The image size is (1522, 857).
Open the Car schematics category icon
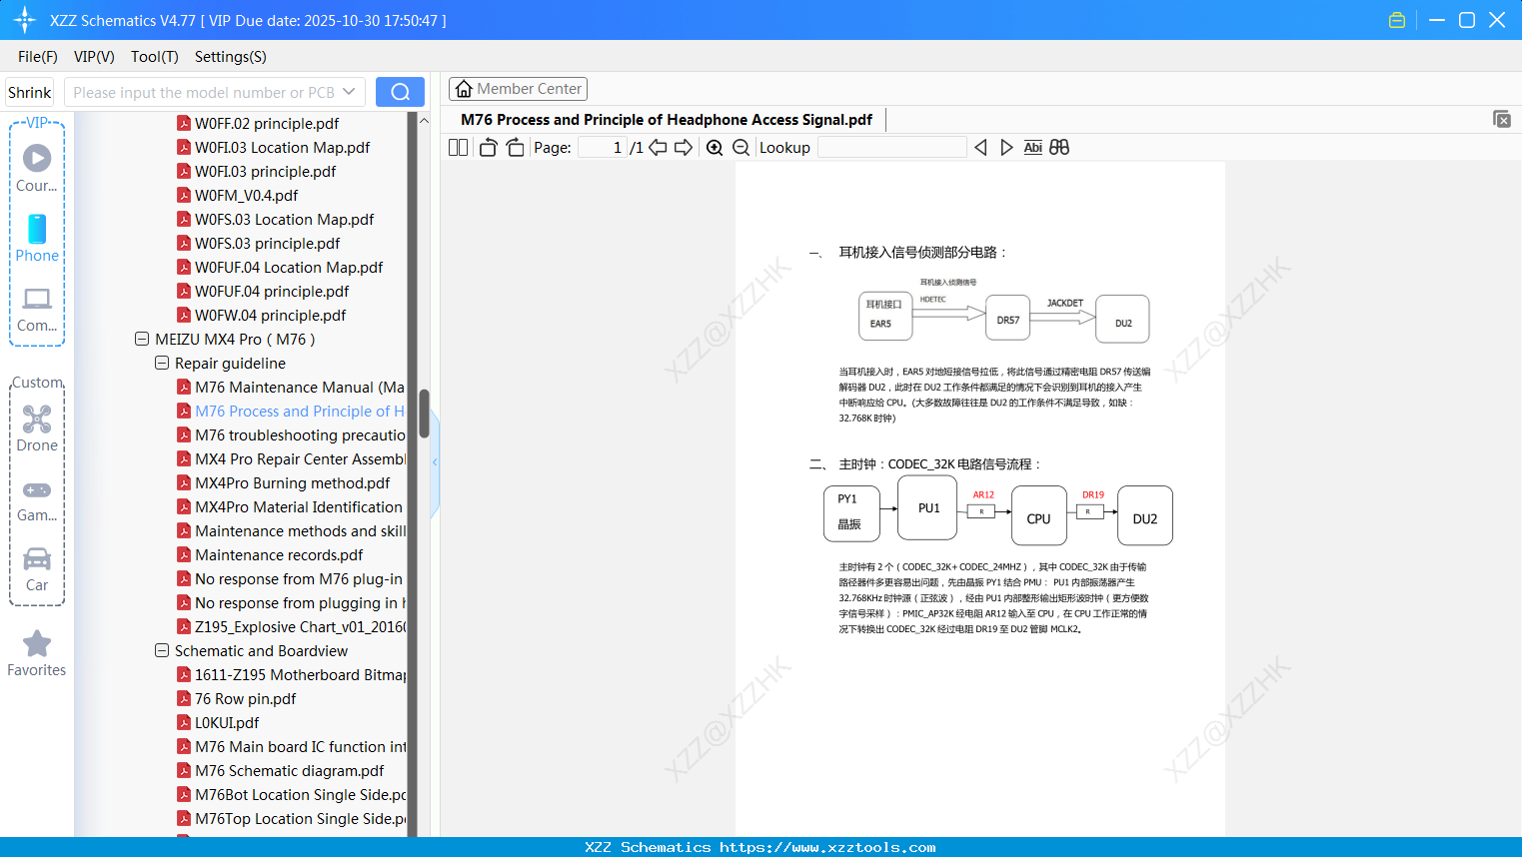coord(36,559)
